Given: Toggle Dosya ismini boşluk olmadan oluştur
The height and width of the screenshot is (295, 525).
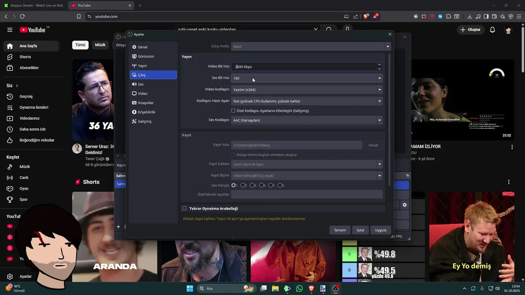Looking at the screenshot, I should point(233,155).
